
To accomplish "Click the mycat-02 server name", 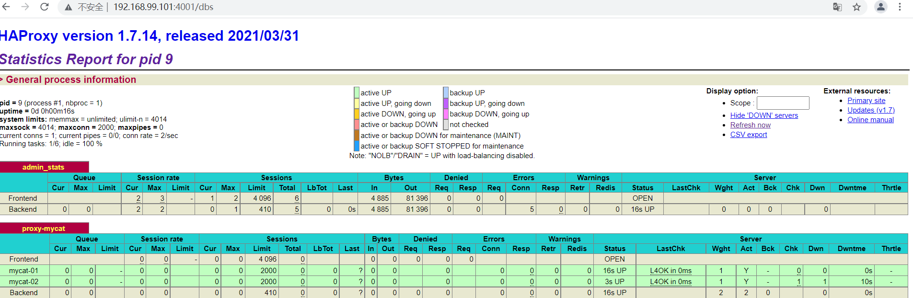I will point(23,282).
